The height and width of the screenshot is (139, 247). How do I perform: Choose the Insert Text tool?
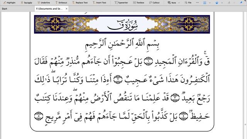(x=100, y=3)
